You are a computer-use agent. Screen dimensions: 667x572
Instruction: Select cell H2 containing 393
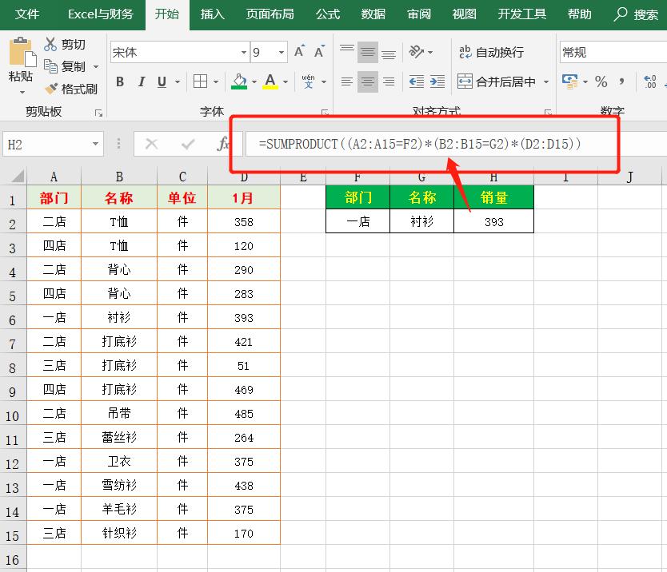(x=493, y=222)
